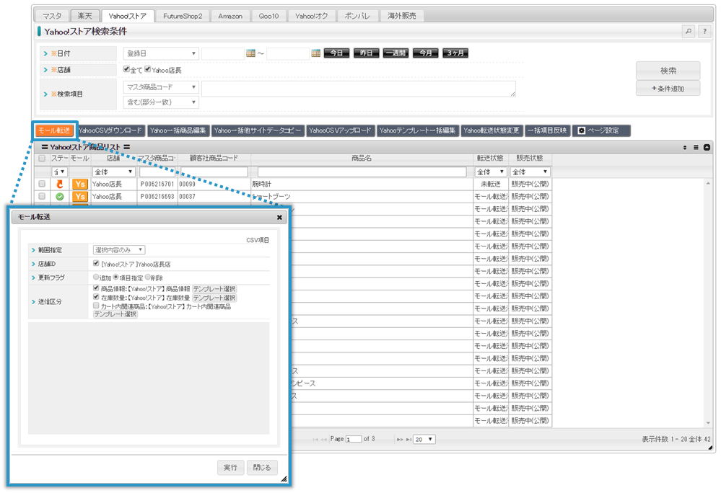
Task: Switch to the Yahoo!オク tab
Action: (x=312, y=16)
